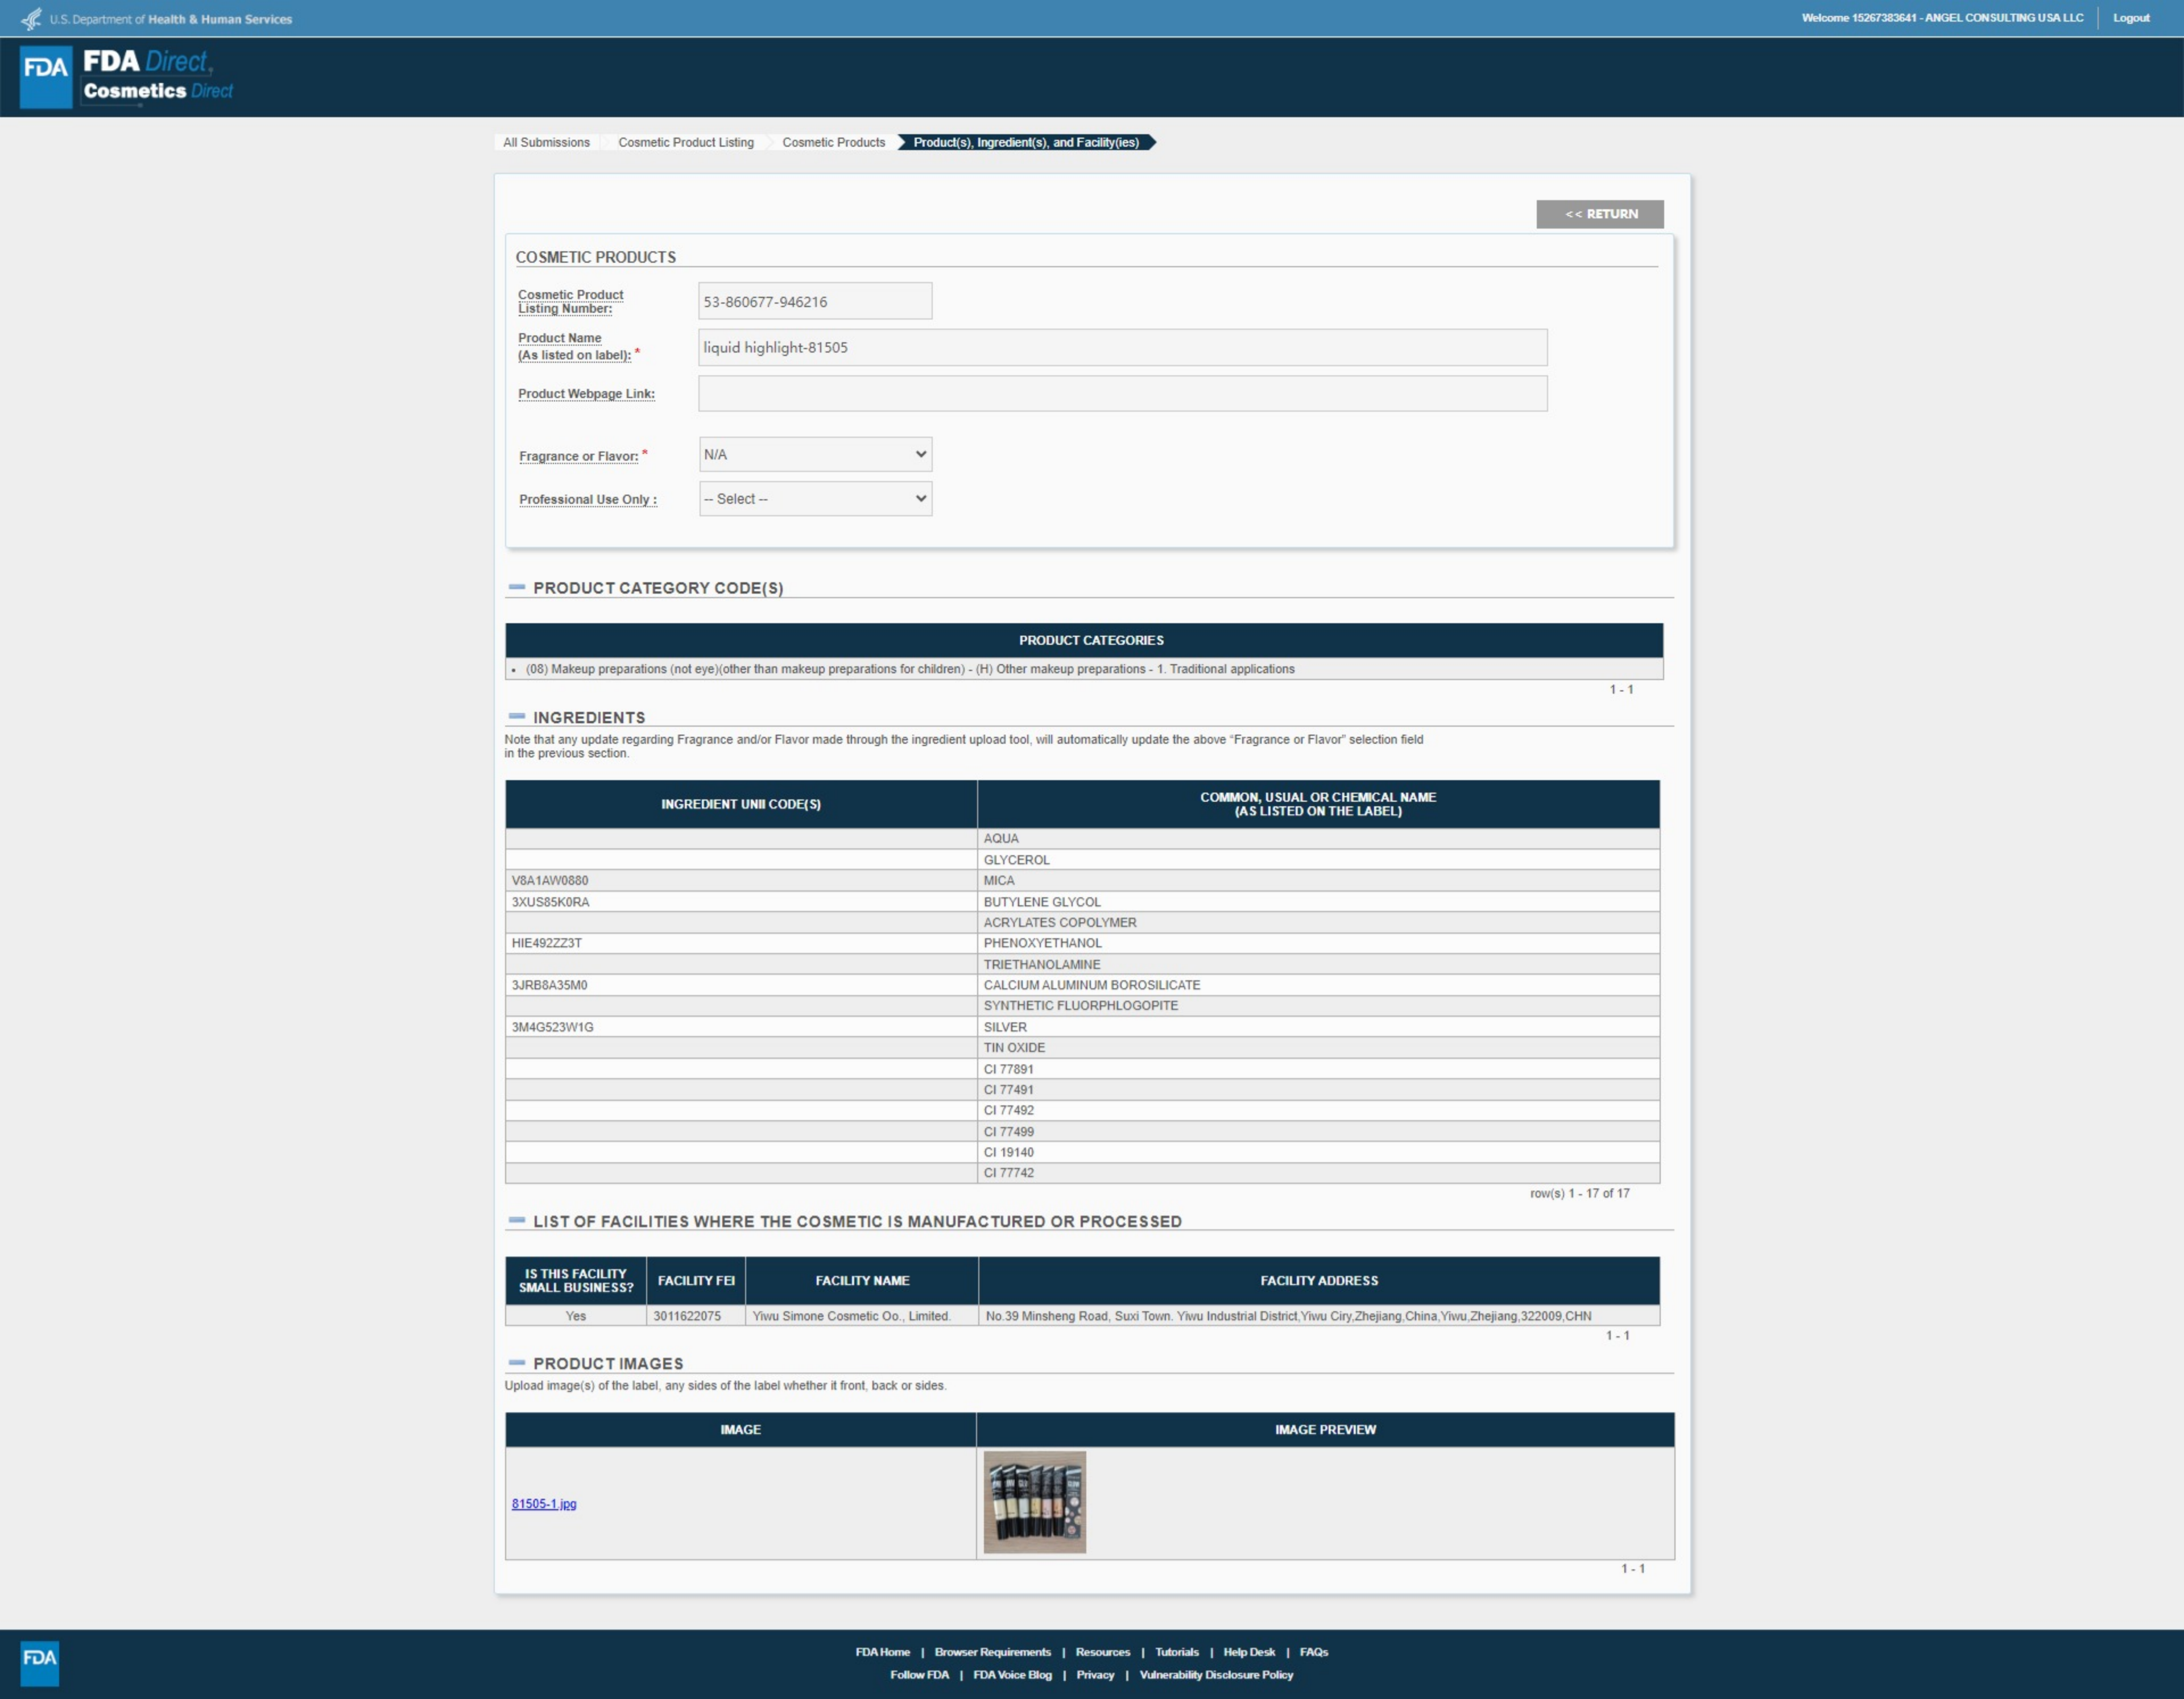Open the Fragrance or Flavor dropdown
The image size is (2184, 1699).
click(x=815, y=454)
